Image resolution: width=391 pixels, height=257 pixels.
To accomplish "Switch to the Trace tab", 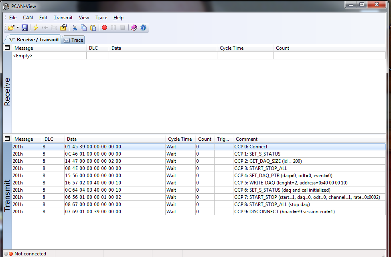I will (73, 40).
